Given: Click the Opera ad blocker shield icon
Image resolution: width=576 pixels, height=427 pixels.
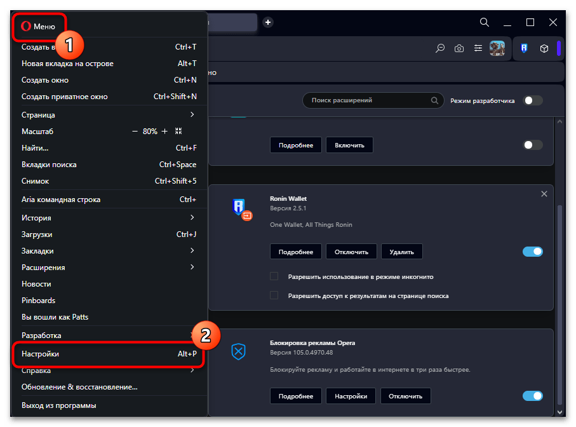Looking at the screenshot, I should coord(238,351).
